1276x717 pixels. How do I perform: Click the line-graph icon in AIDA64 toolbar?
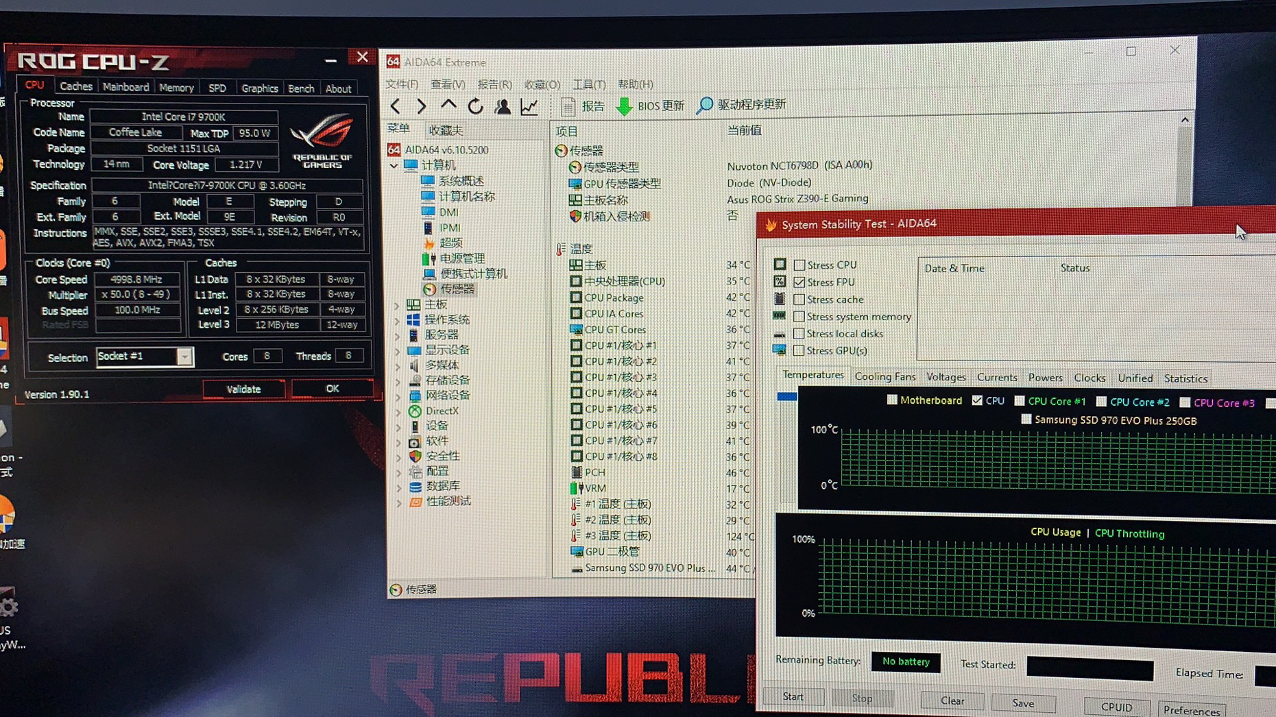click(529, 106)
